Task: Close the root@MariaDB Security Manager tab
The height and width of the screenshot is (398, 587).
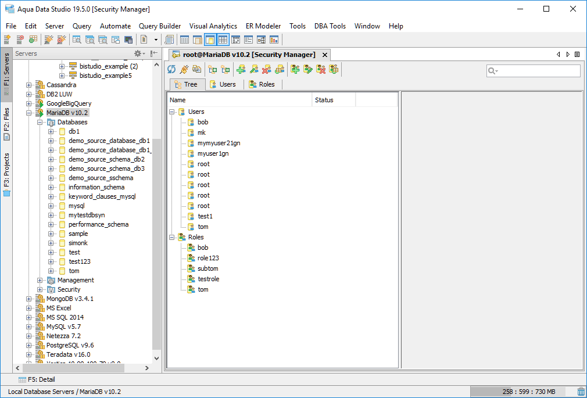Action: click(325, 55)
